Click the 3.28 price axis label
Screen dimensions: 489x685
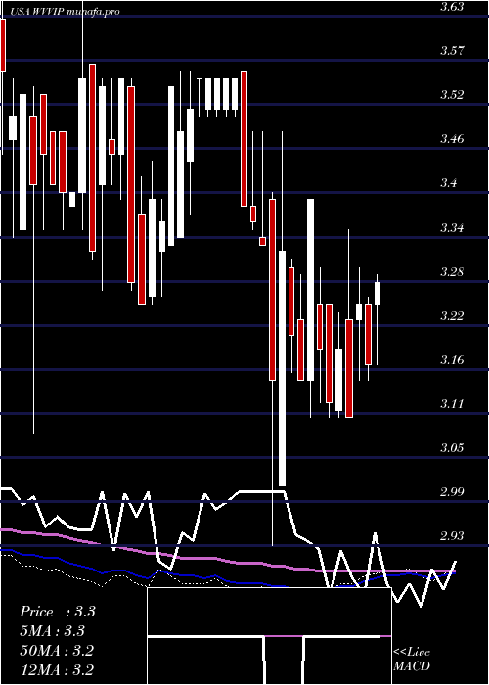click(x=452, y=272)
